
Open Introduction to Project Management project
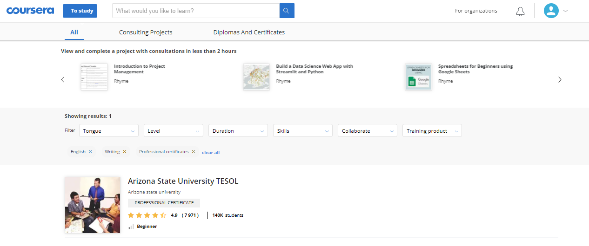click(140, 69)
